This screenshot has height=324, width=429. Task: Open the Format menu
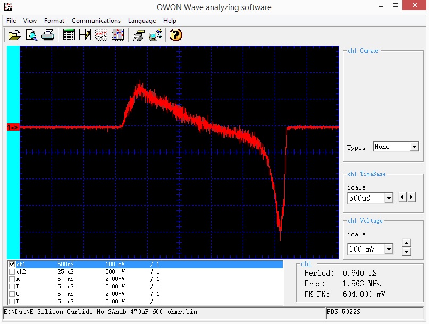54,21
